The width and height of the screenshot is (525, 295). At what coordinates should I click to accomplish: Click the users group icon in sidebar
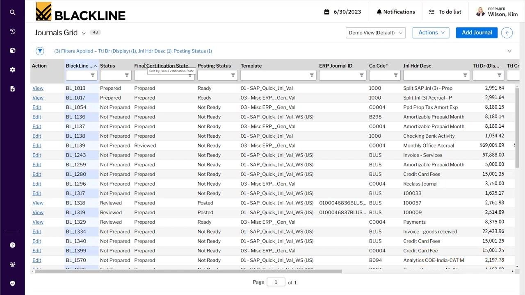pyautogui.click(x=12, y=264)
